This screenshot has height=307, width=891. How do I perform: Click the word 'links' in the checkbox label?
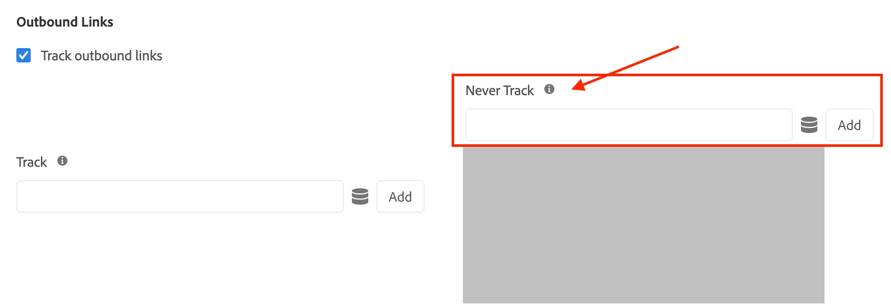[x=149, y=56]
